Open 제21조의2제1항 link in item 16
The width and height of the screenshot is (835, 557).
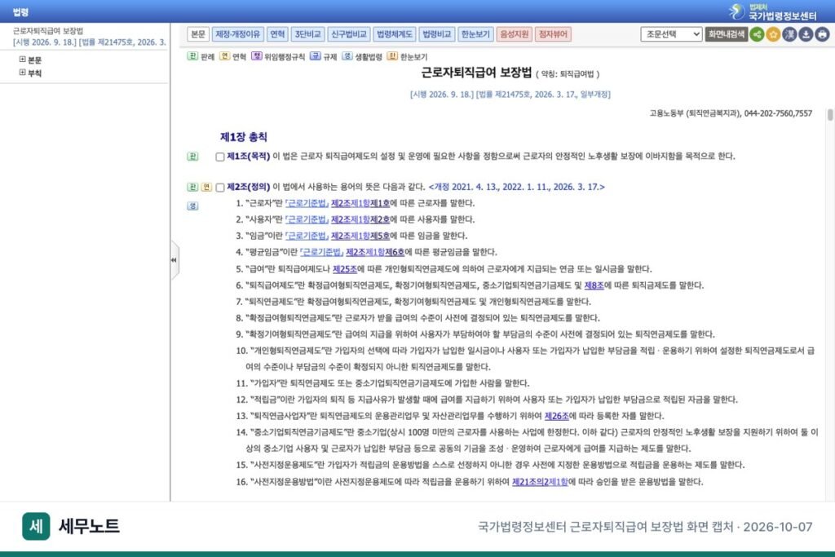[540, 482]
